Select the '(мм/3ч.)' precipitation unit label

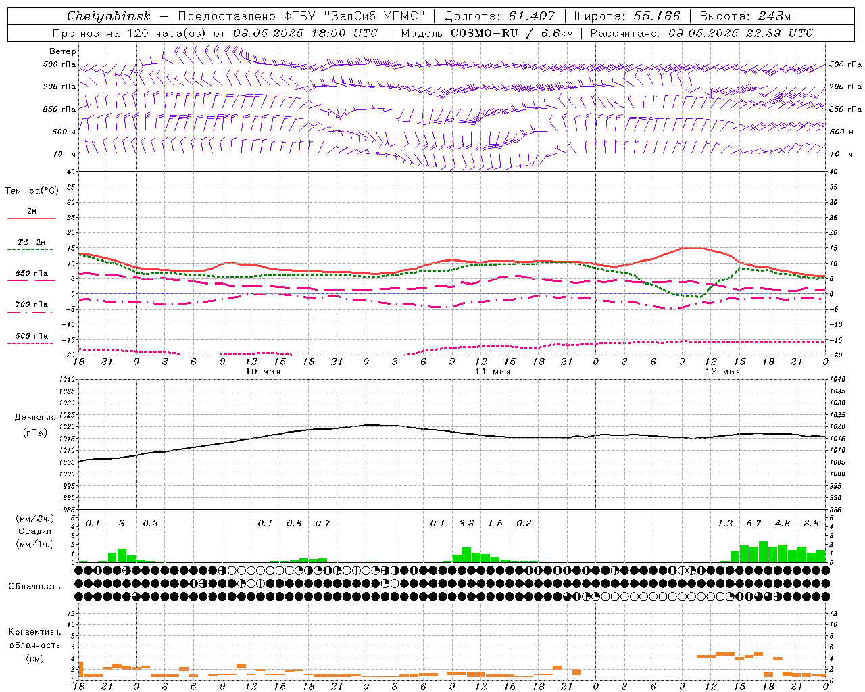coord(35,518)
